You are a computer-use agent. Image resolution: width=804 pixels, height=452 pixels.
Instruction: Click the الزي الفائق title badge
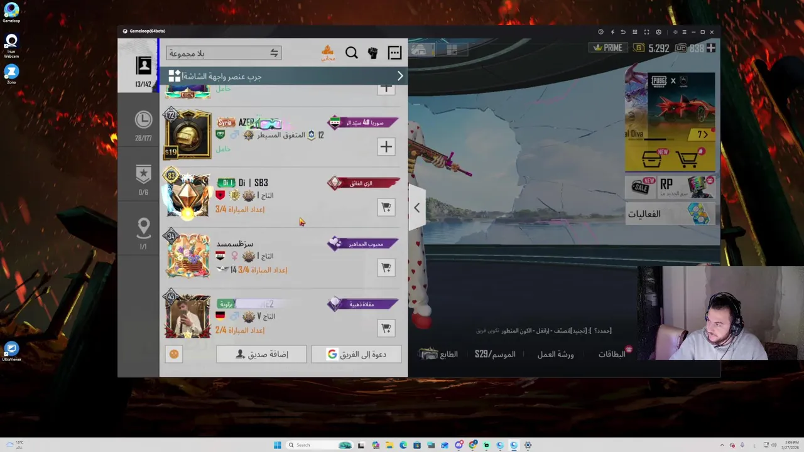click(363, 183)
